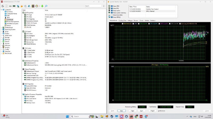The height and width of the screenshot is (119, 213).
Task: Select the Overclock tree item
Action: pyautogui.click(x=10, y=20)
